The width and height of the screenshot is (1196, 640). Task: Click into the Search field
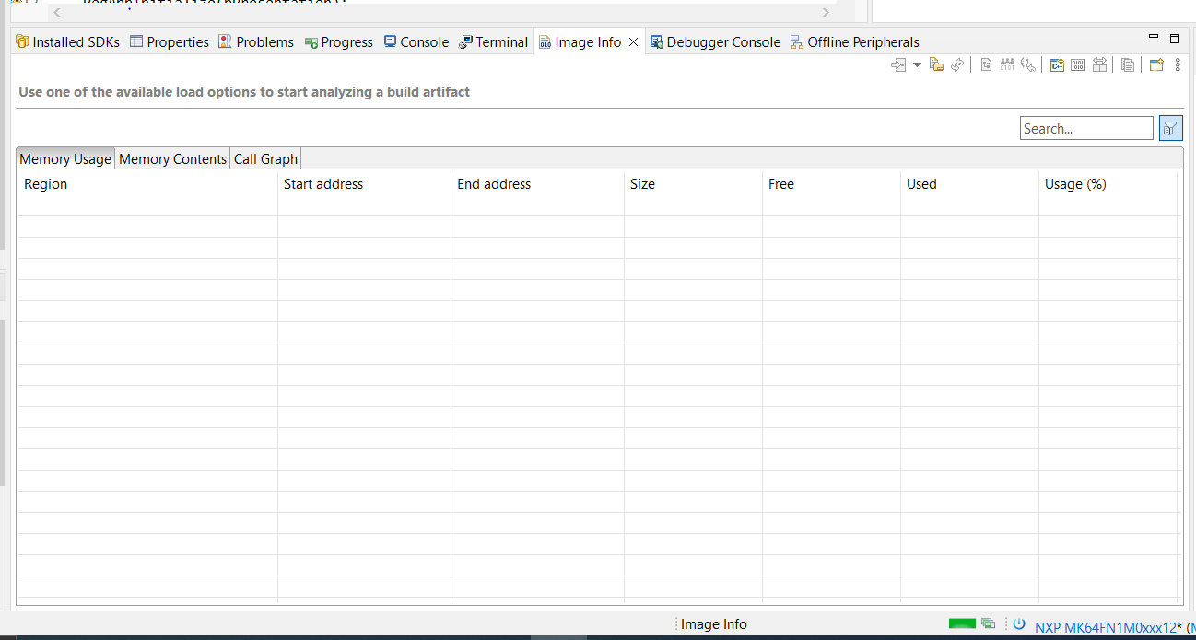pos(1086,128)
